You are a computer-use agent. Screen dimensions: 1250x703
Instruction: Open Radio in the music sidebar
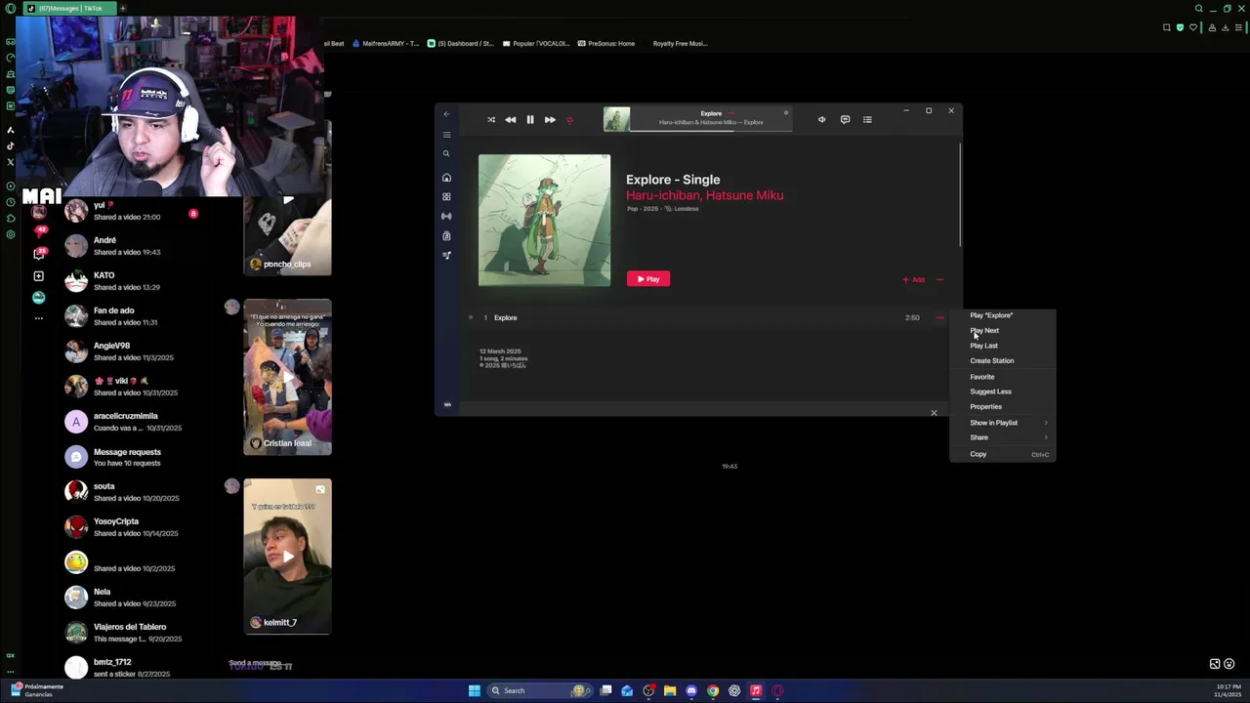pyautogui.click(x=446, y=216)
